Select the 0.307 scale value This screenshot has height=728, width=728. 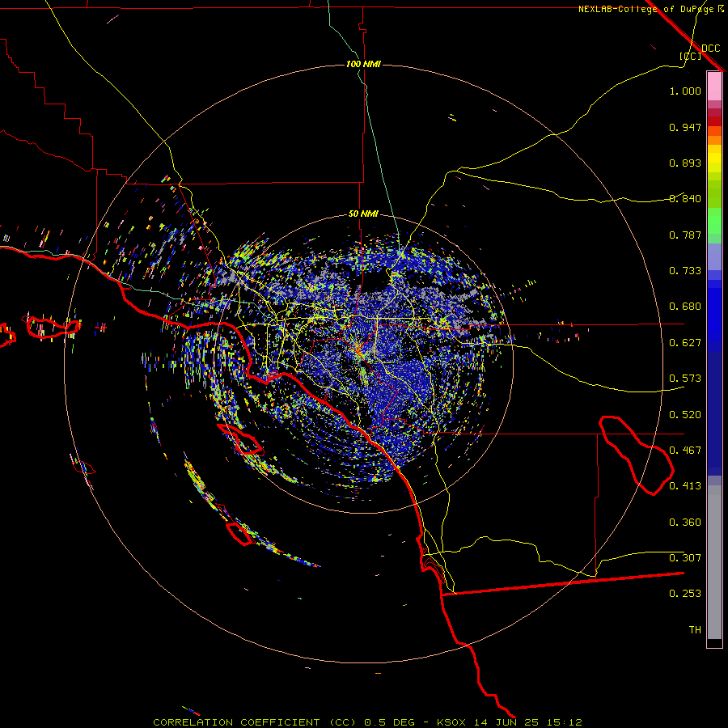[685, 558]
